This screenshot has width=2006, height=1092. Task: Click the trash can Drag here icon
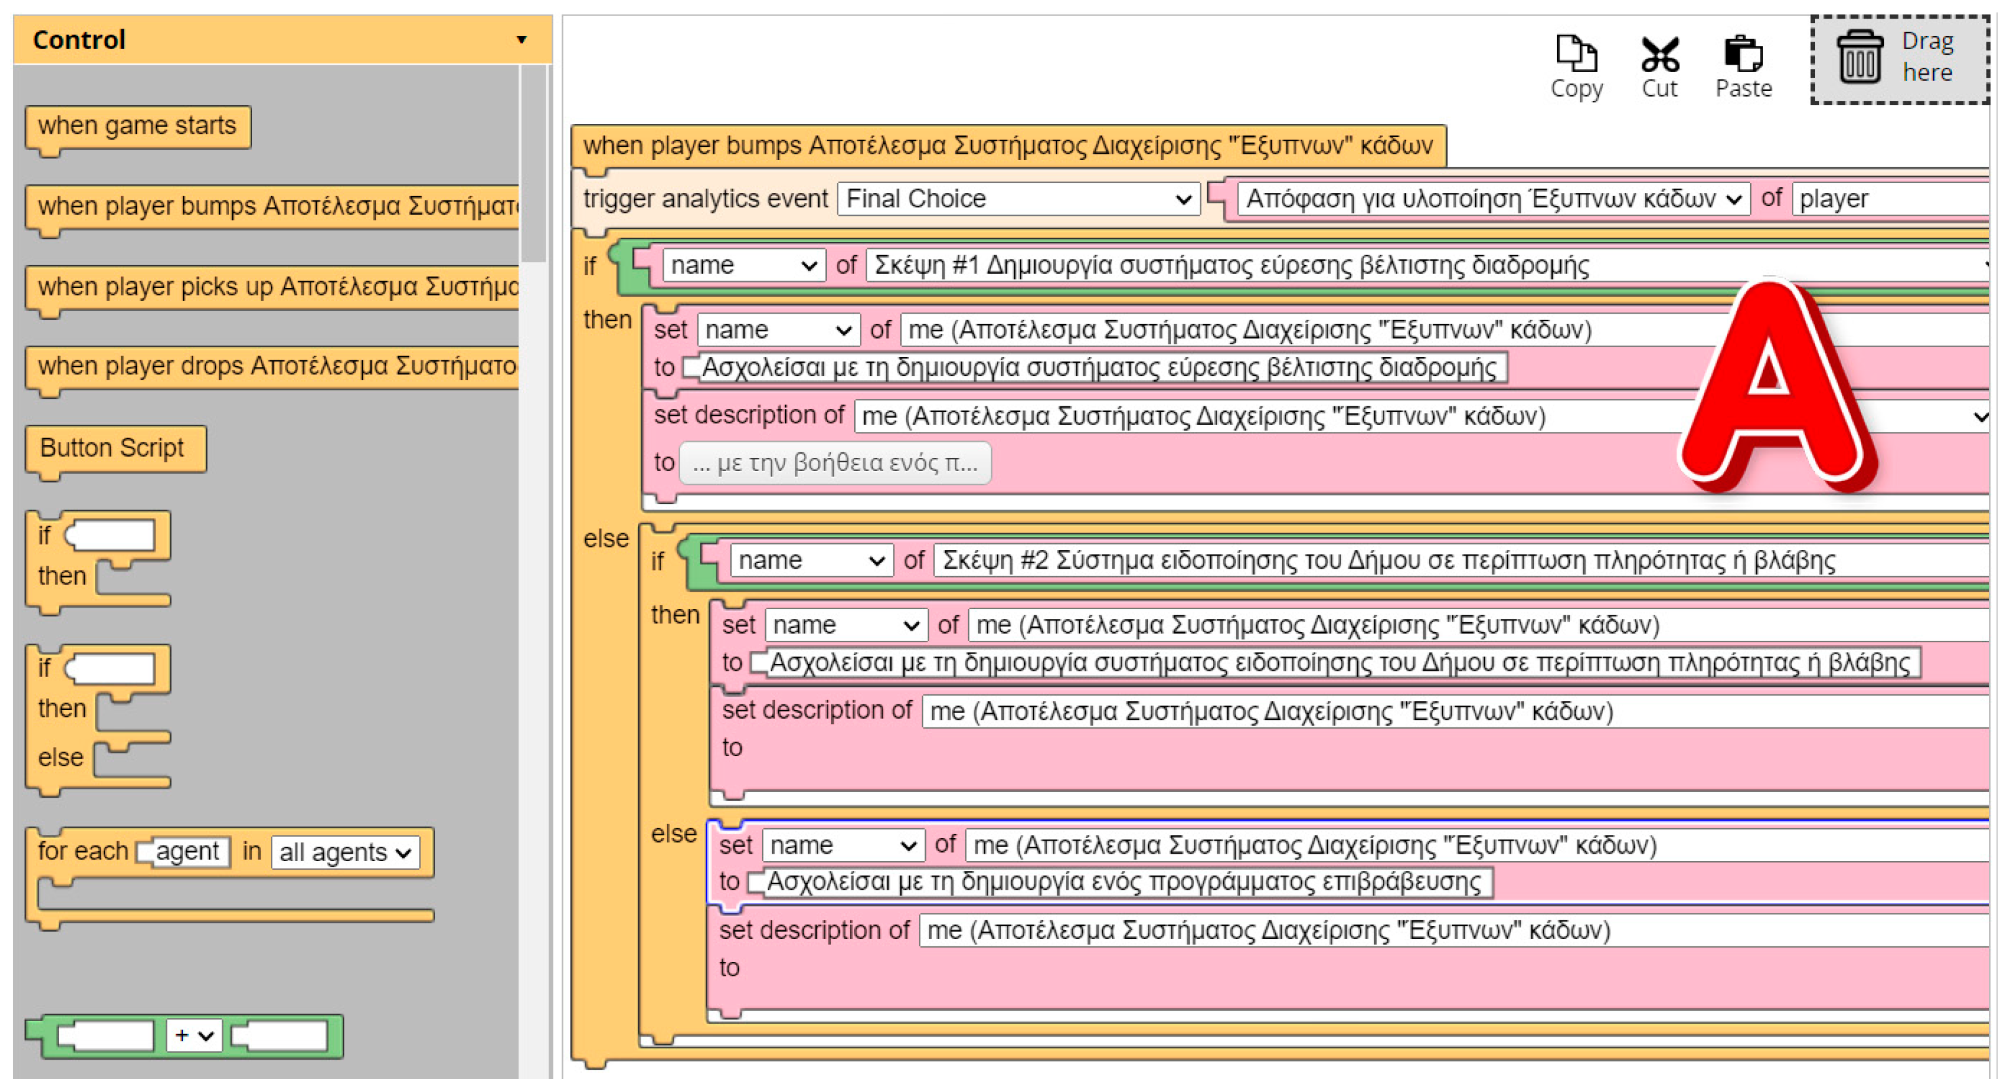[x=1859, y=57]
